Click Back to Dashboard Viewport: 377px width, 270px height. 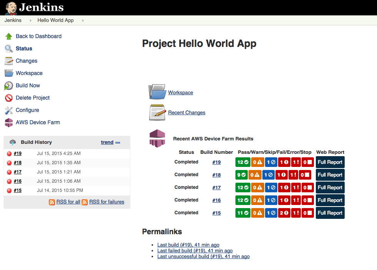(38, 36)
